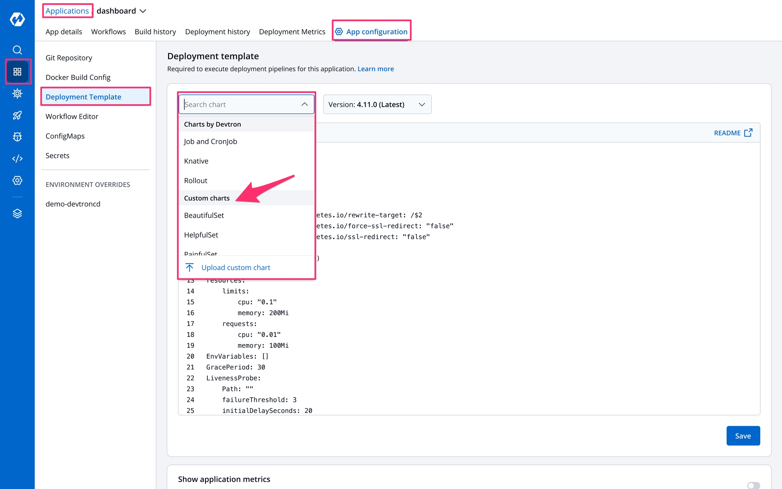Open the Version 4.11.0 dropdown
The height and width of the screenshot is (489, 782).
coord(377,105)
